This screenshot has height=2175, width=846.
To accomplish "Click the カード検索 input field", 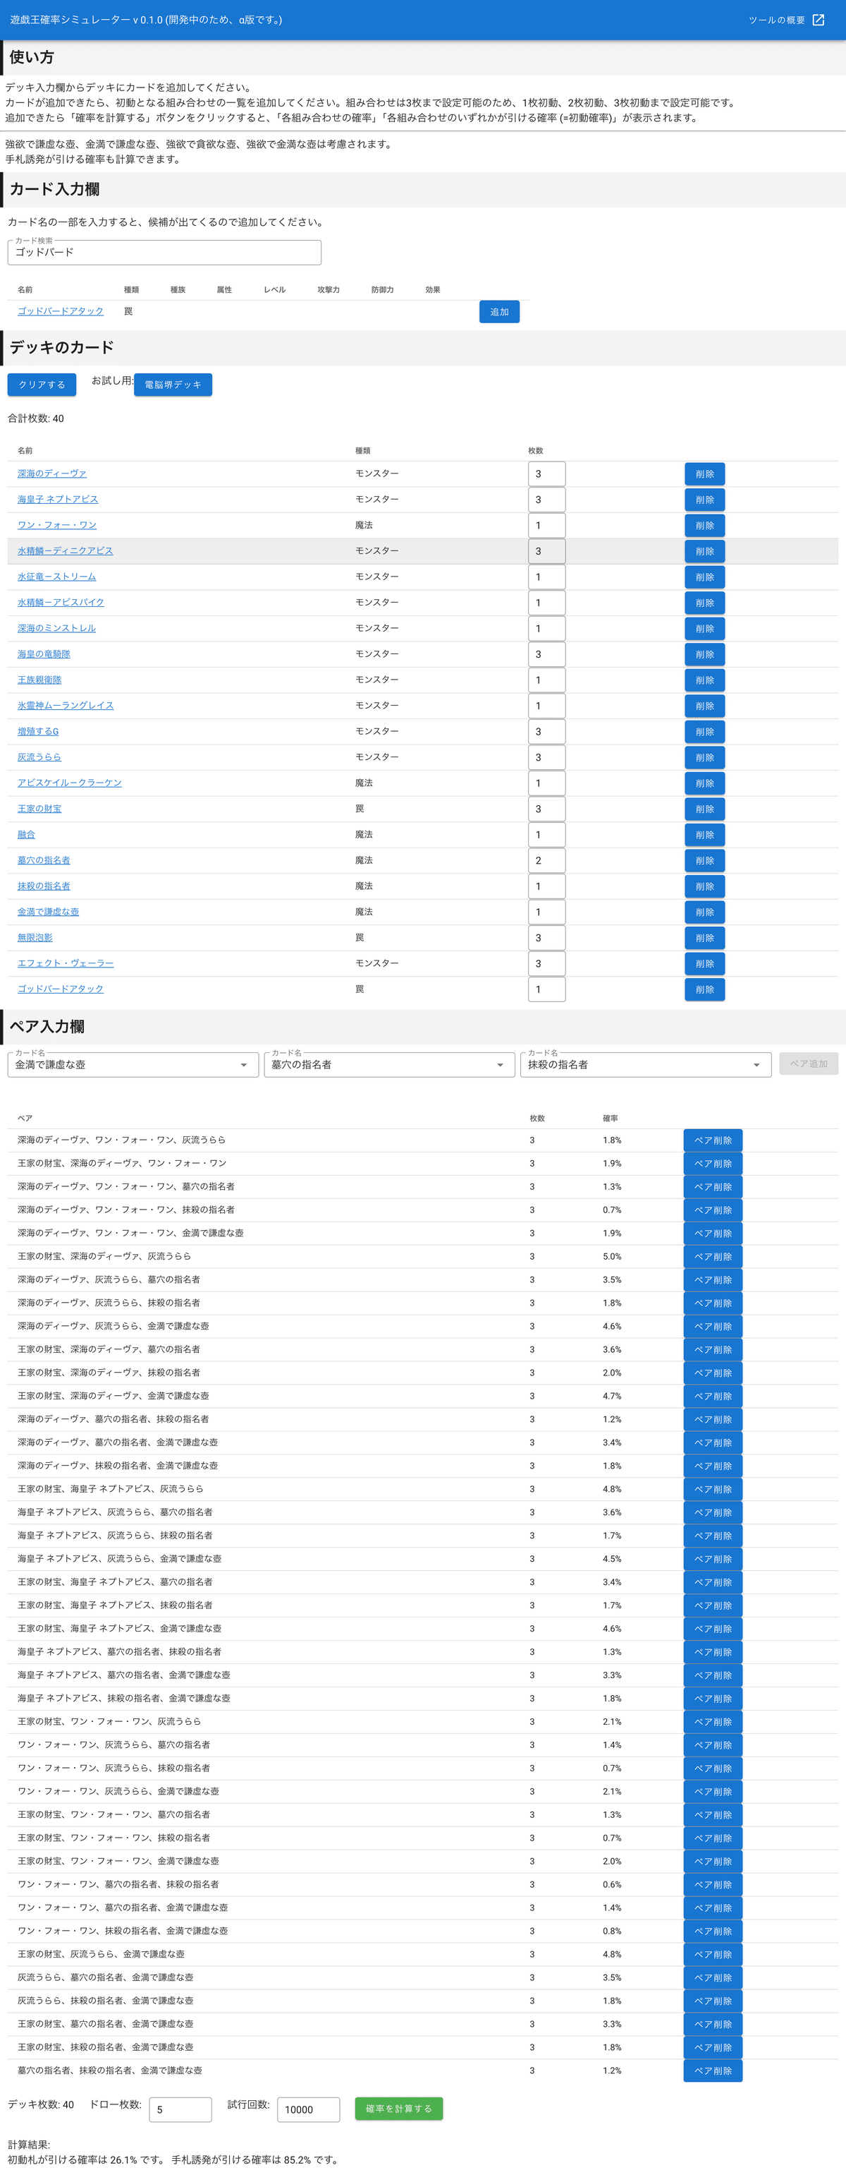I will point(164,253).
